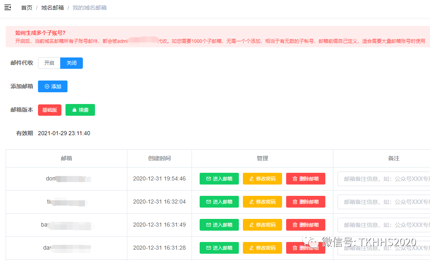
Task: Click the red 基础版 version button
Action: click(x=50, y=110)
